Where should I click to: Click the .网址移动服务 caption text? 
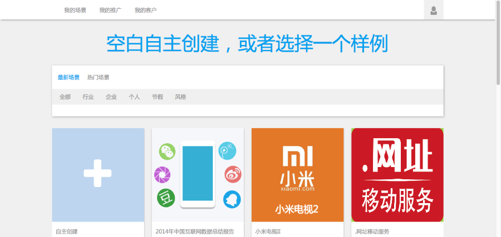(372, 231)
